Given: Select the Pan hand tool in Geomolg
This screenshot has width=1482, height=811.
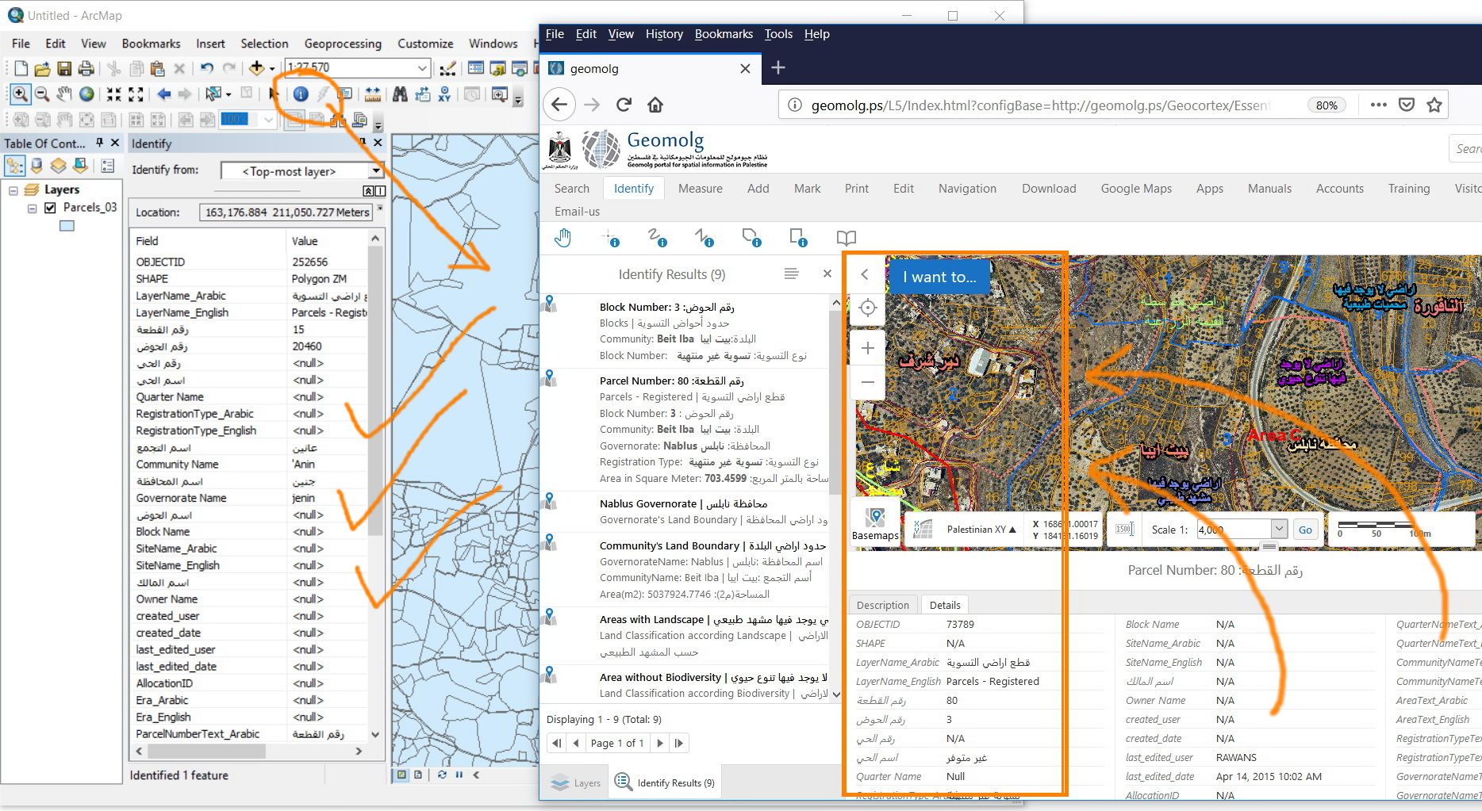Looking at the screenshot, I should tap(562, 238).
